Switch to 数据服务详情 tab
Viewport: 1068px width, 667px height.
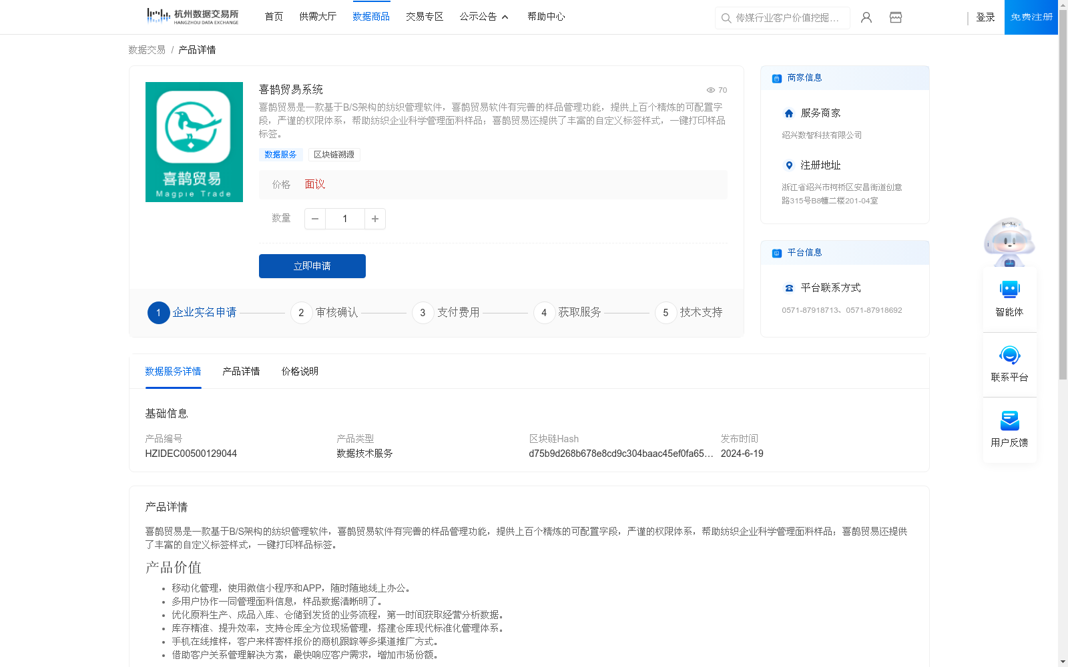coord(173,372)
